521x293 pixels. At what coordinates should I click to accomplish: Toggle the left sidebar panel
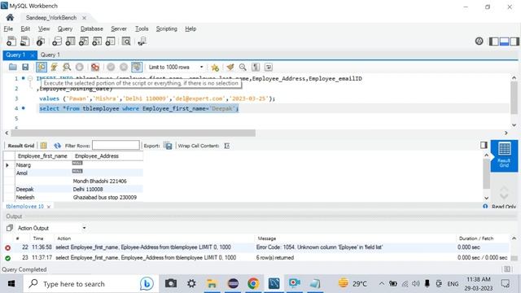(x=494, y=42)
